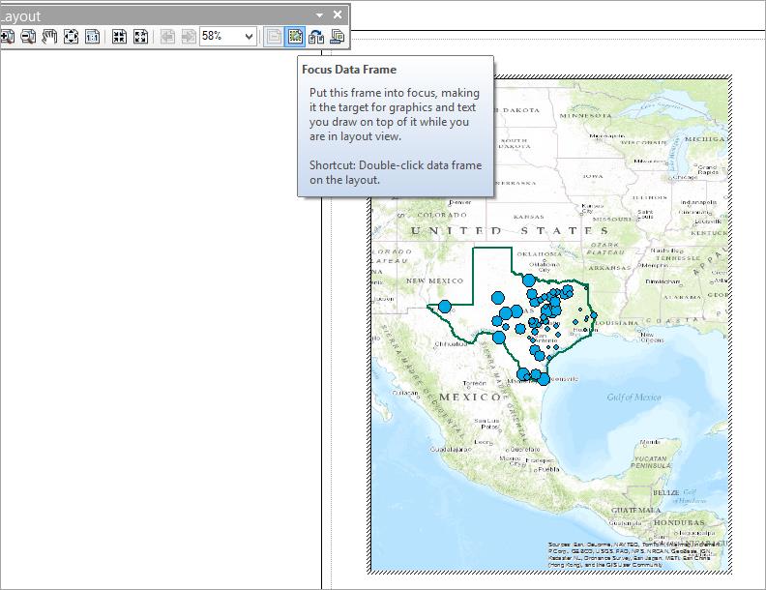Toggle the Focus Data Frame button
Screen dimensions: 766x590
[295, 37]
